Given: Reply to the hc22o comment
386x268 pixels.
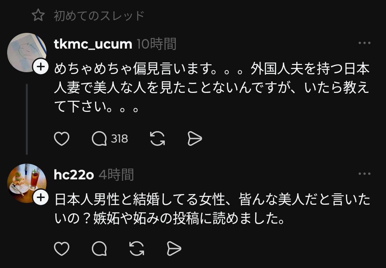Looking at the screenshot, I should 99,249.
